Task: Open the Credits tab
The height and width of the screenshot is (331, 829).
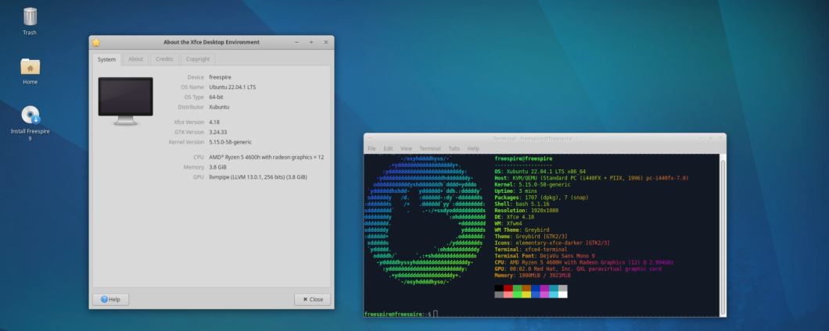Action: tap(164, 59)
